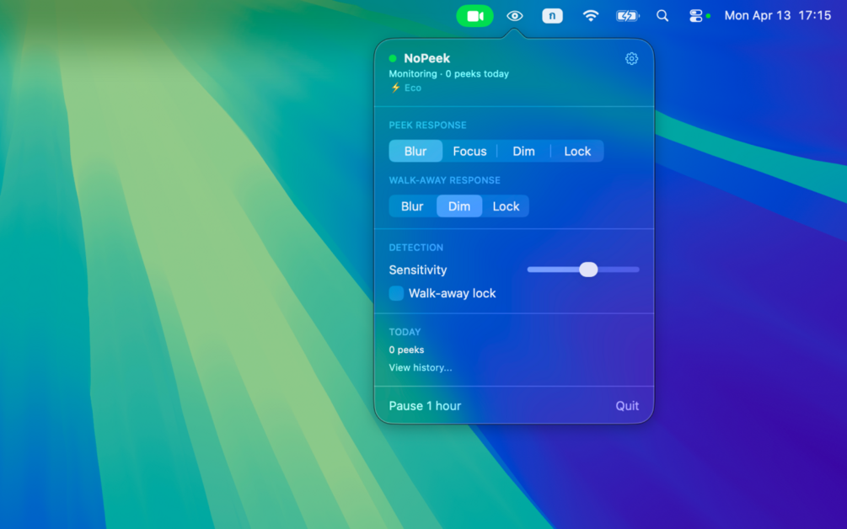Open NoPeek settings gear

pyautogui.click(x=631, y=58)
